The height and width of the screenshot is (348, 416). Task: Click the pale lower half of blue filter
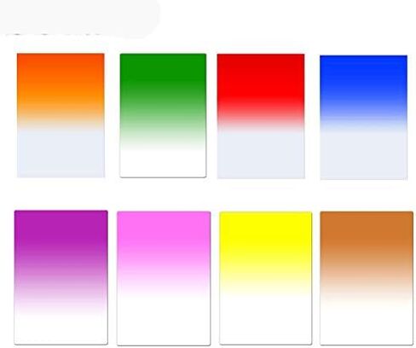click(x=363, y=155)
